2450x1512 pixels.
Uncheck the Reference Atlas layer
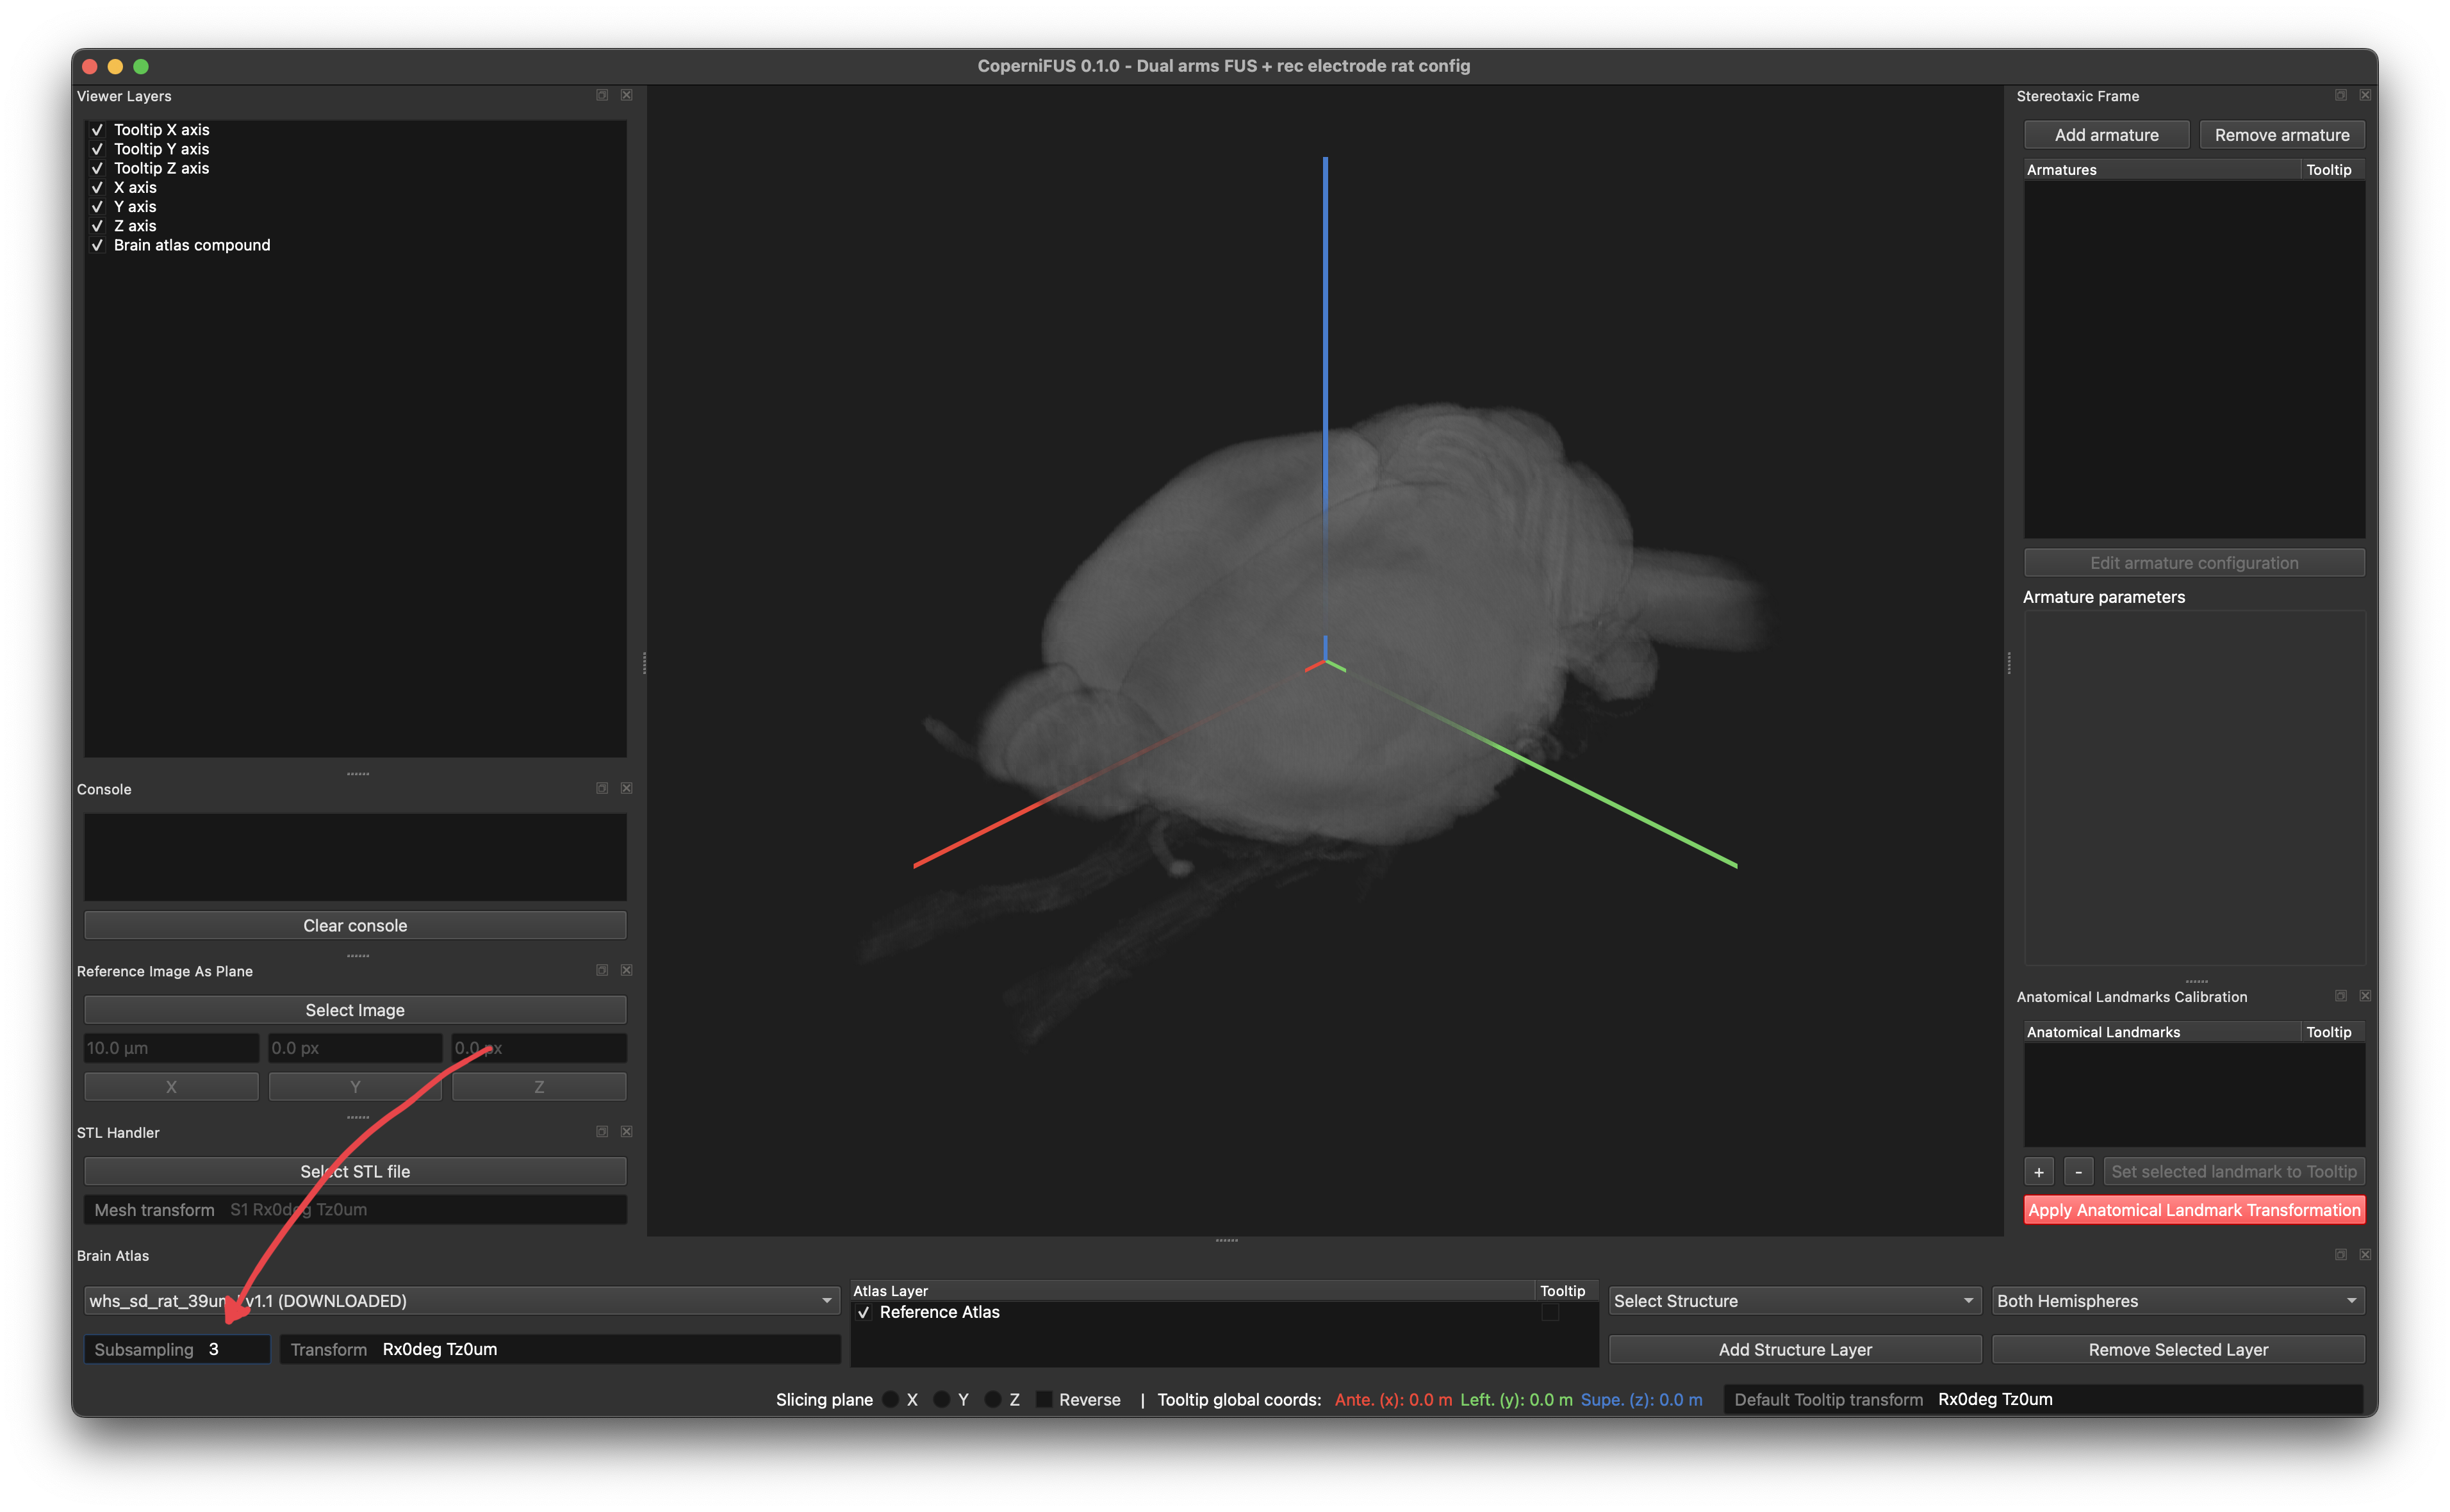tap(864, 1312)
